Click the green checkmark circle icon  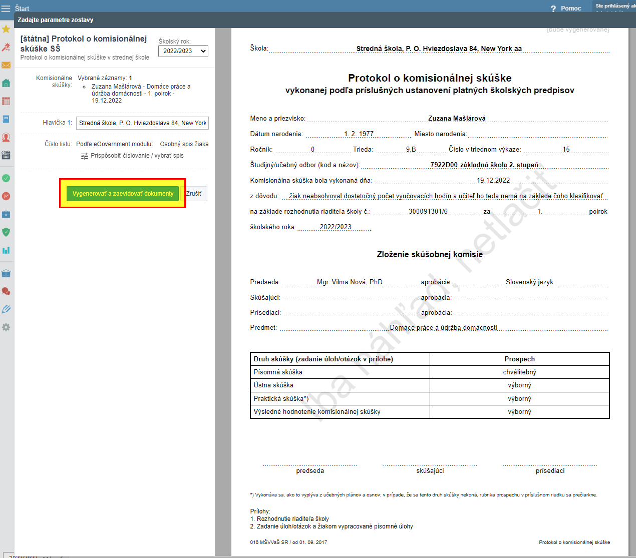(6, 178)
